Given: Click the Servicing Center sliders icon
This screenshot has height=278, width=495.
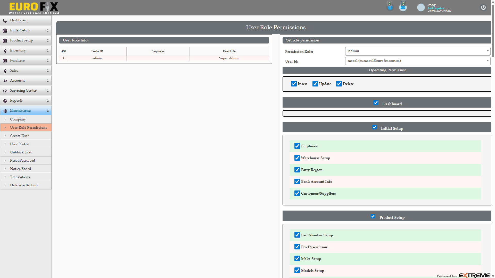Looking at the screenshot, I should point(5,91).
